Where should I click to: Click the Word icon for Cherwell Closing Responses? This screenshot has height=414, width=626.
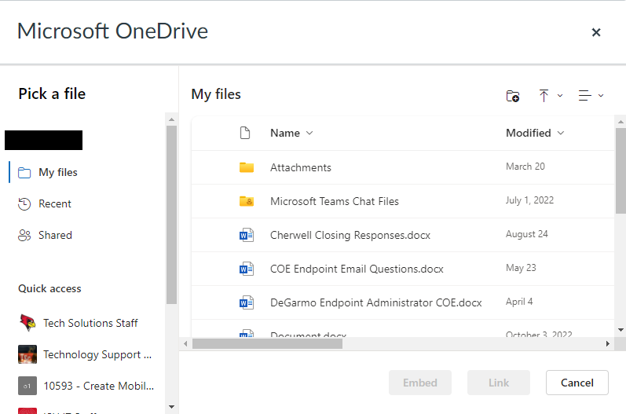point(247,235)
